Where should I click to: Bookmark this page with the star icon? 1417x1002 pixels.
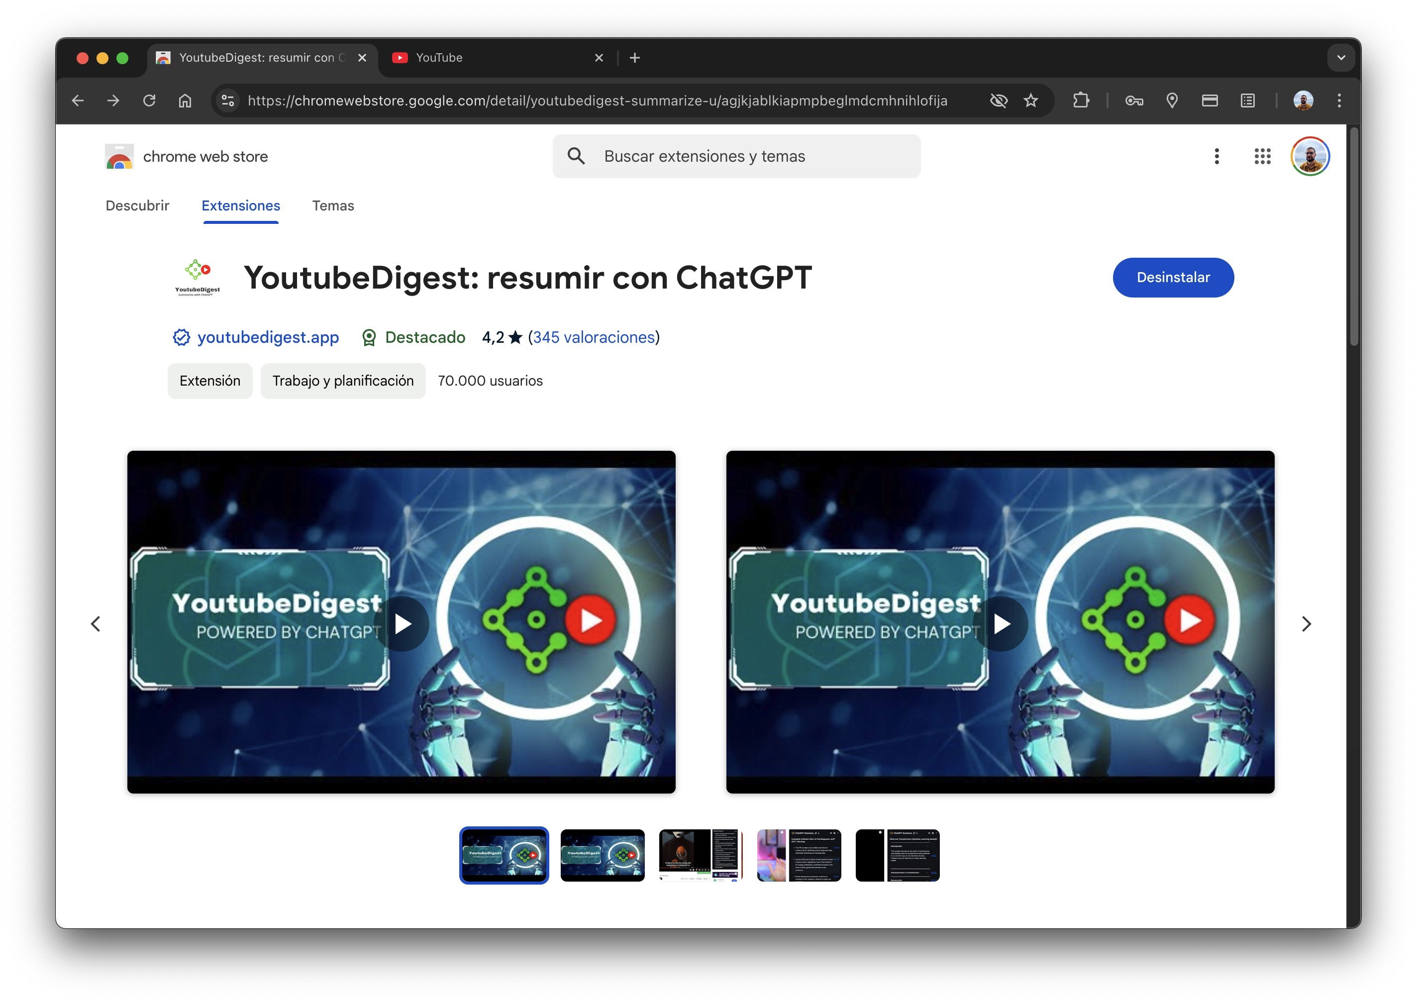(x=1030, y=100)
